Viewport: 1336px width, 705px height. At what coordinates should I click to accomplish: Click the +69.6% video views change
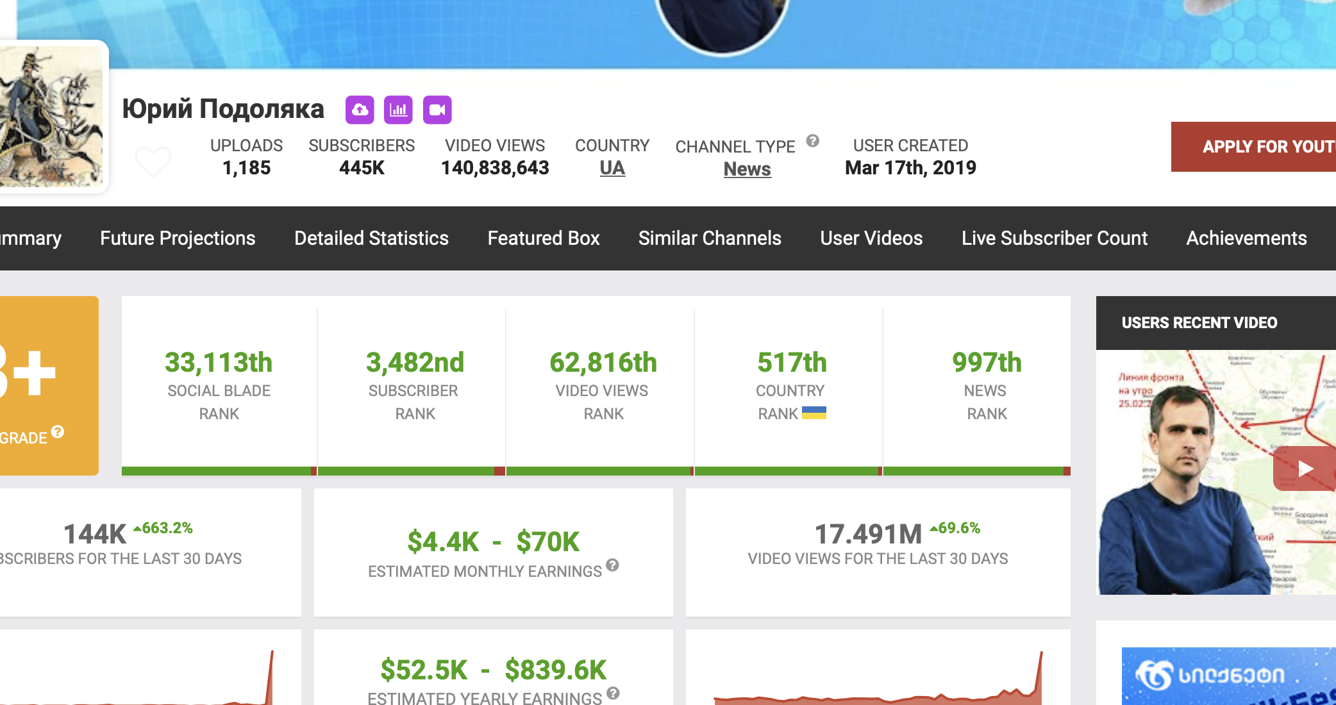click(955, 528)
